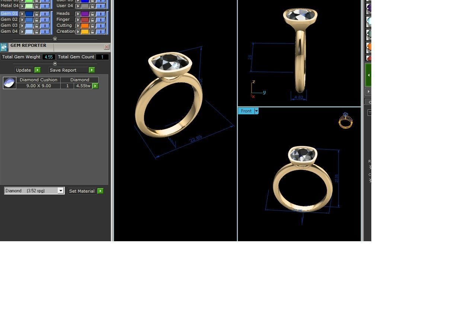474x321 pixels.
Task: Click the Diamond Cushion gem thumbnail
Action: click(x=9, y=83)
